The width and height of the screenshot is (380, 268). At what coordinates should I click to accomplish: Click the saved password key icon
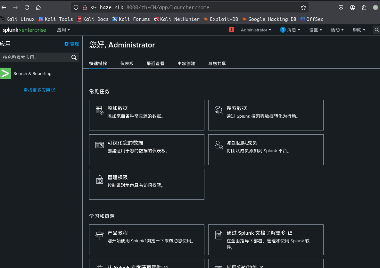[x=94, y=7]
